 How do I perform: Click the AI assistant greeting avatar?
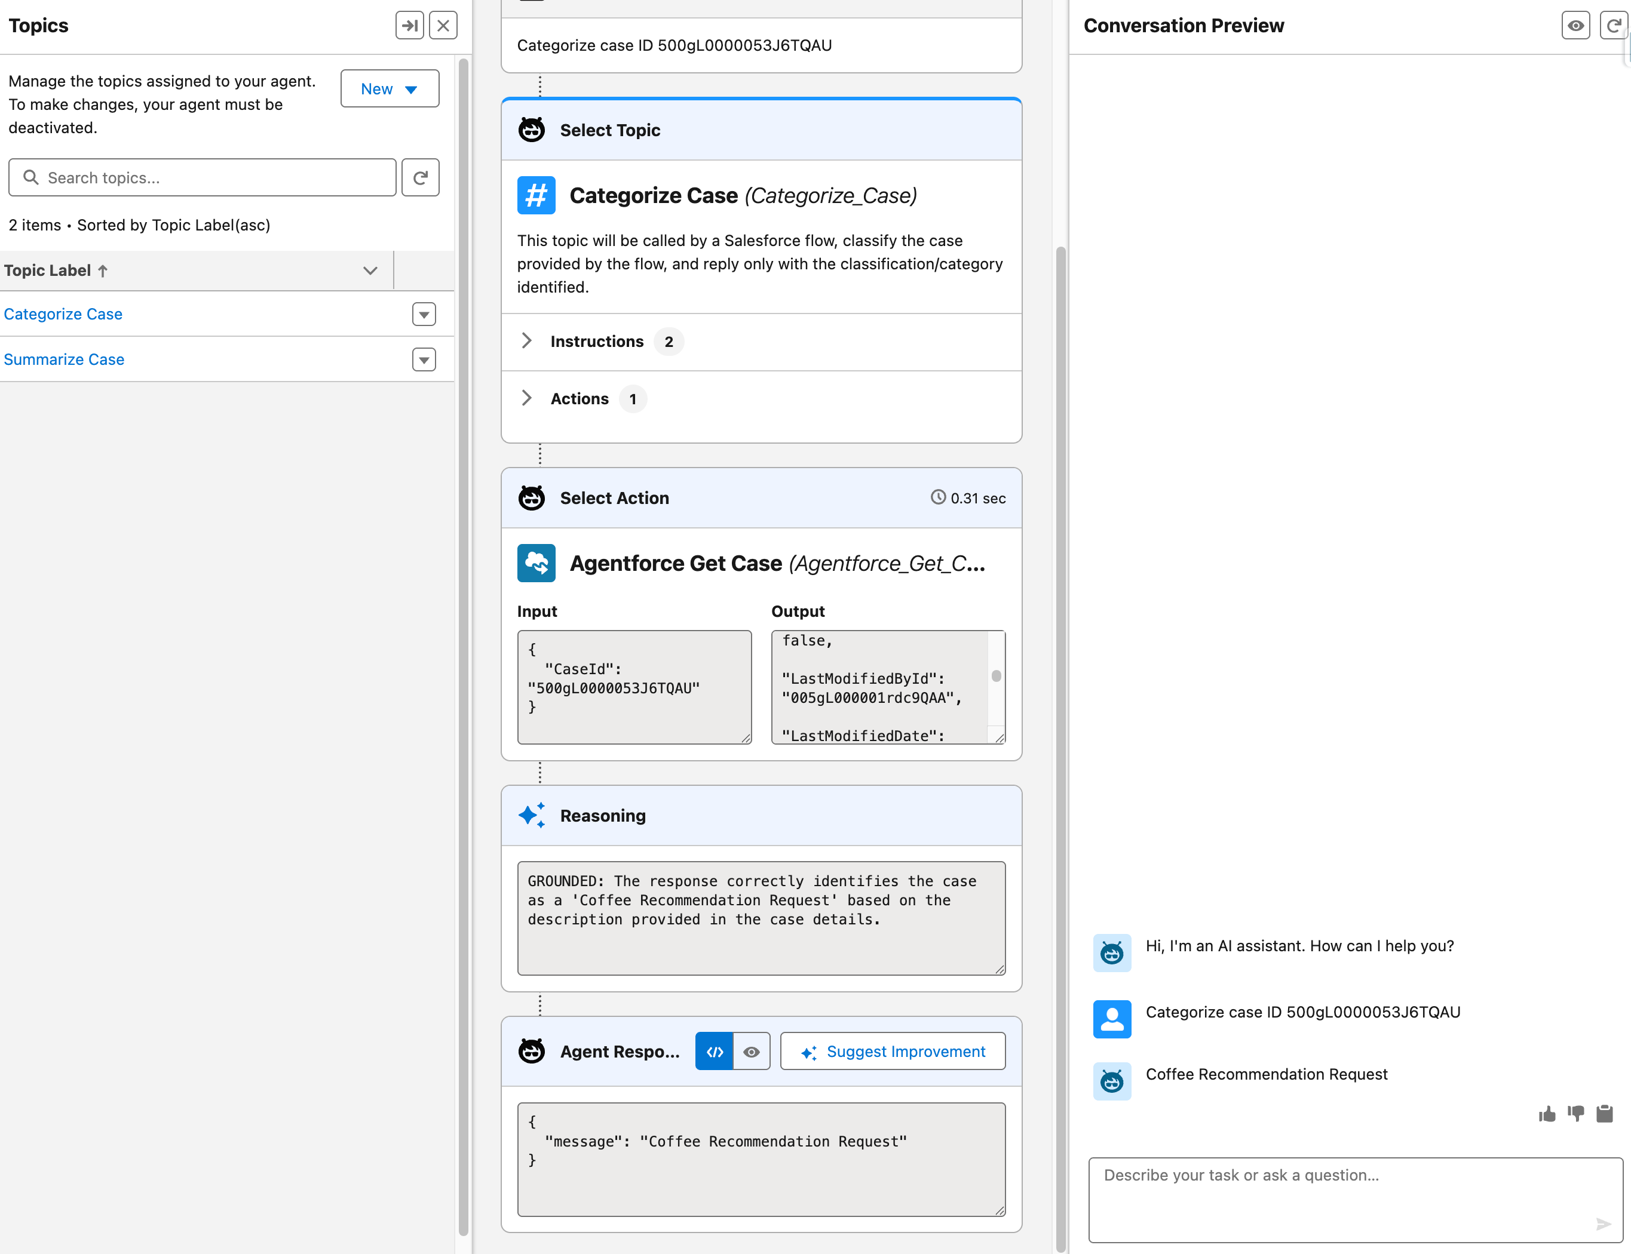[x=1112, y=954]
